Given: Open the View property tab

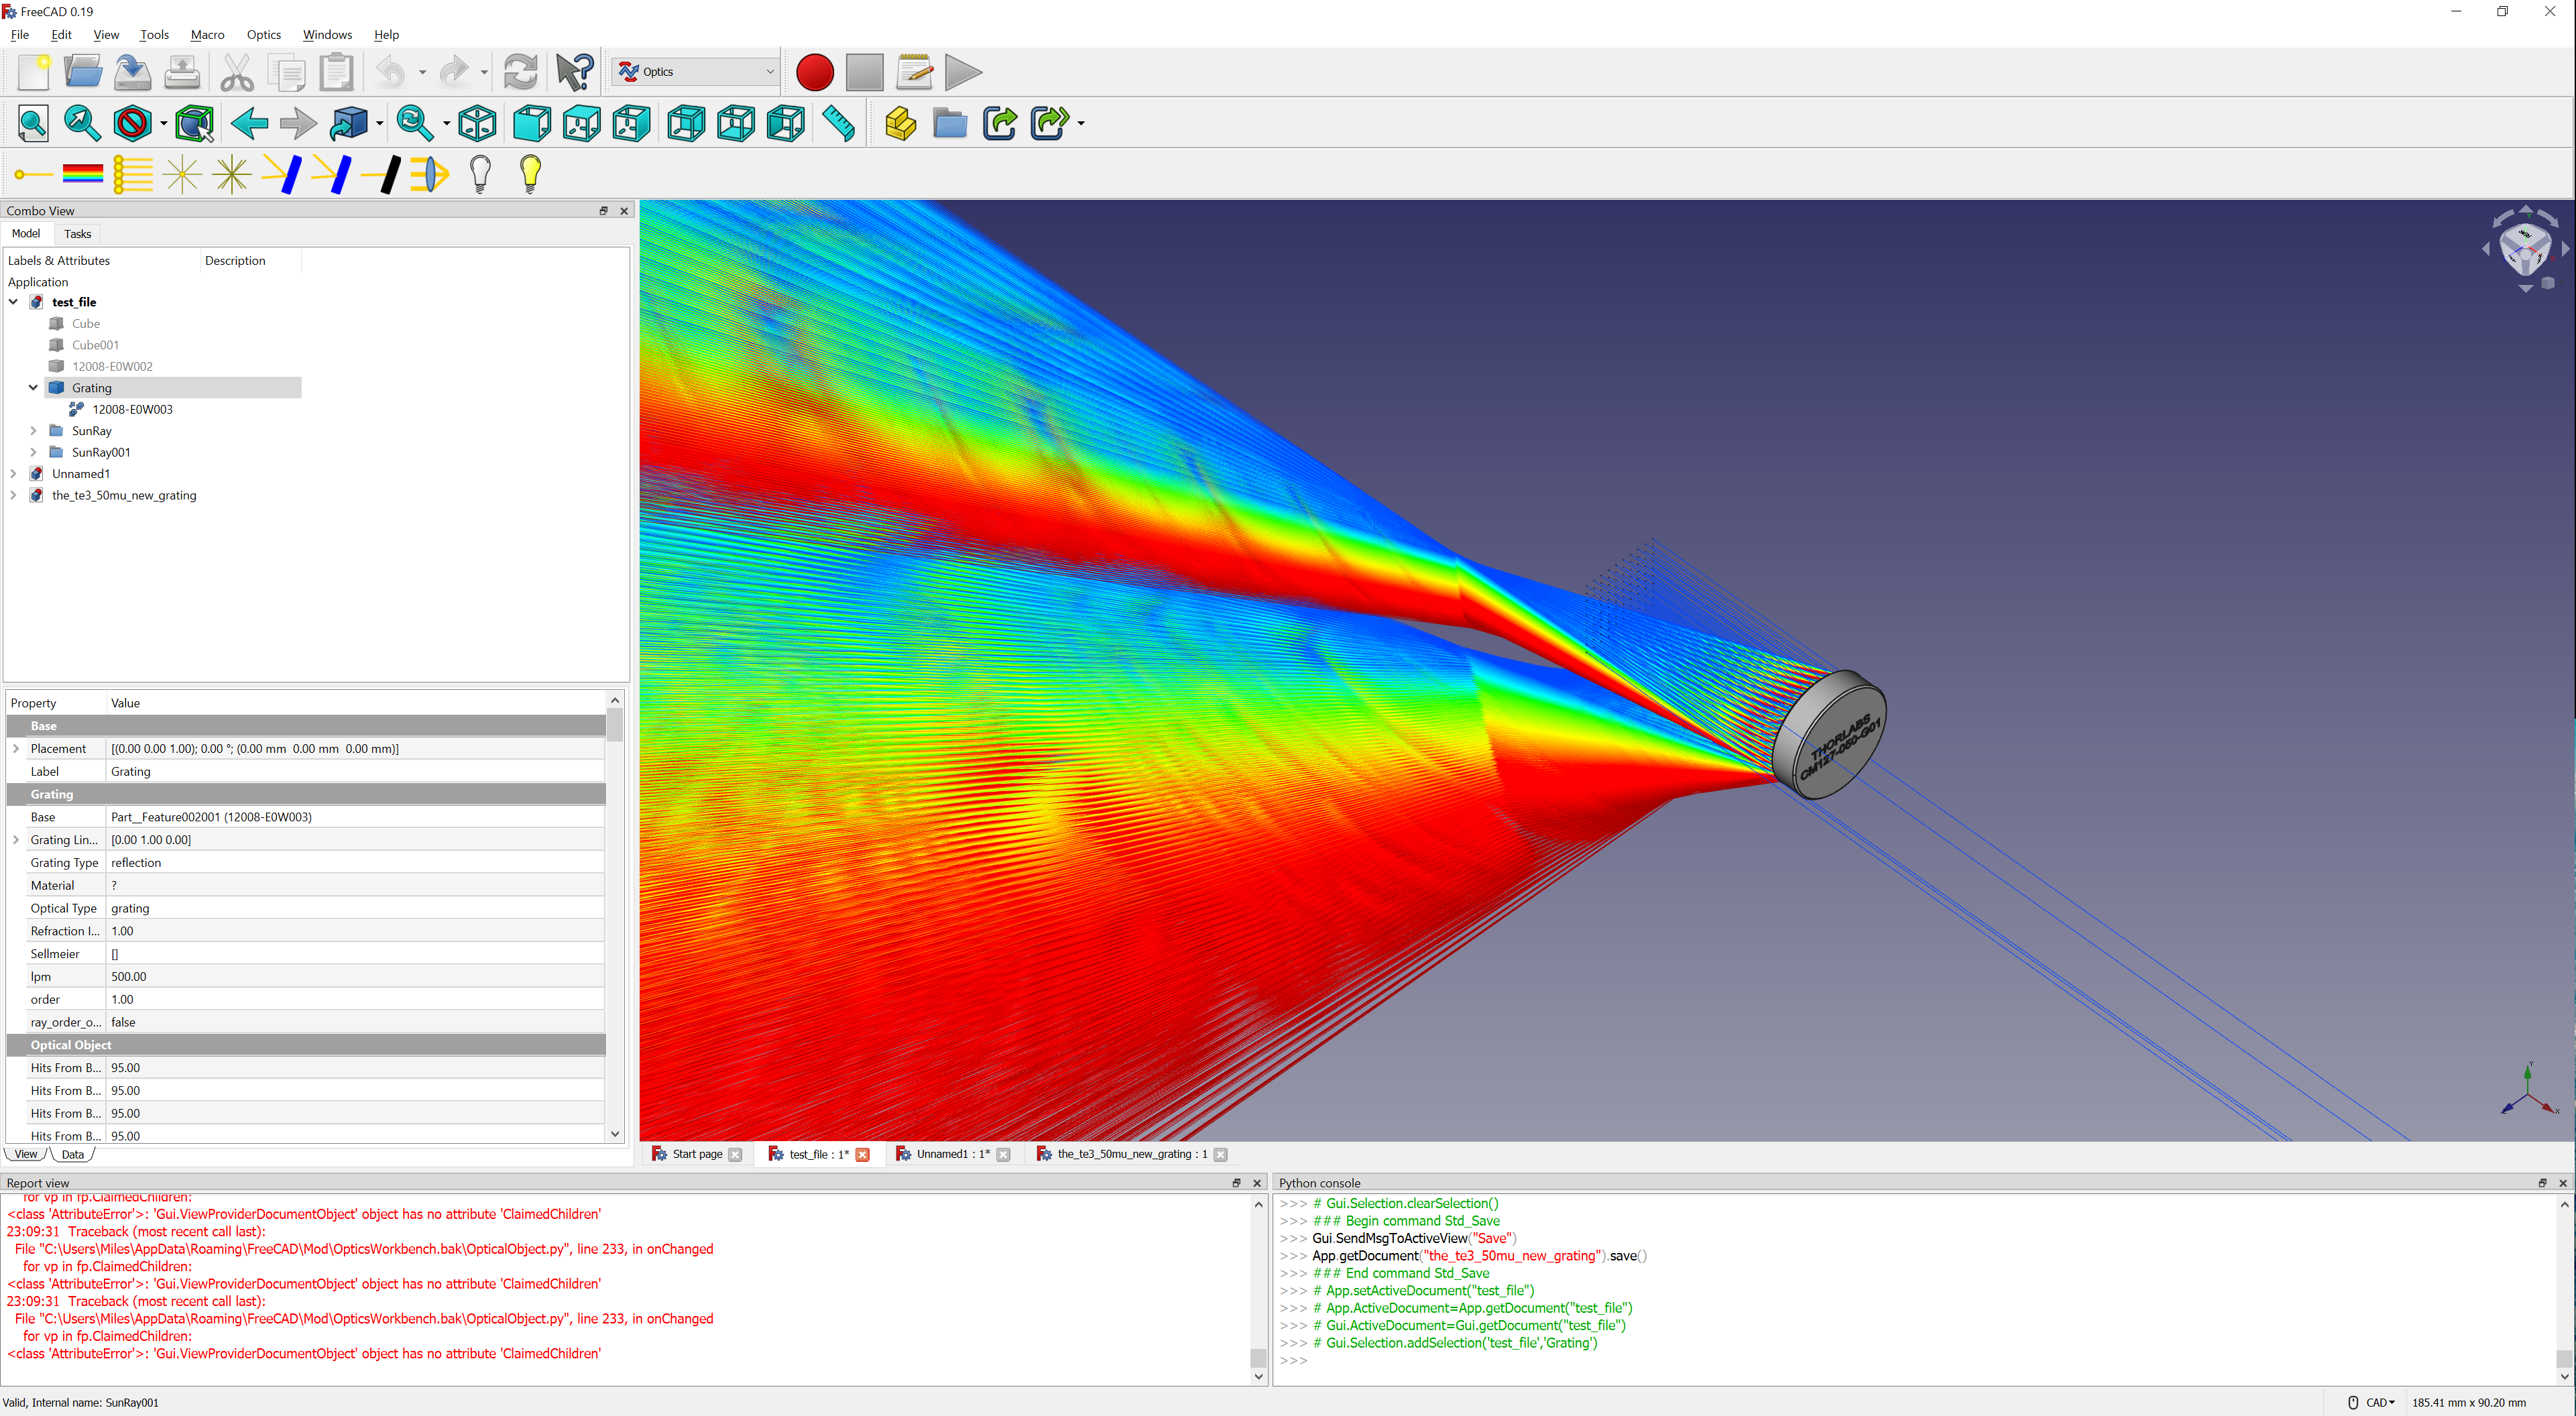Looking at the screenshot, I should tap(25, 1154).
